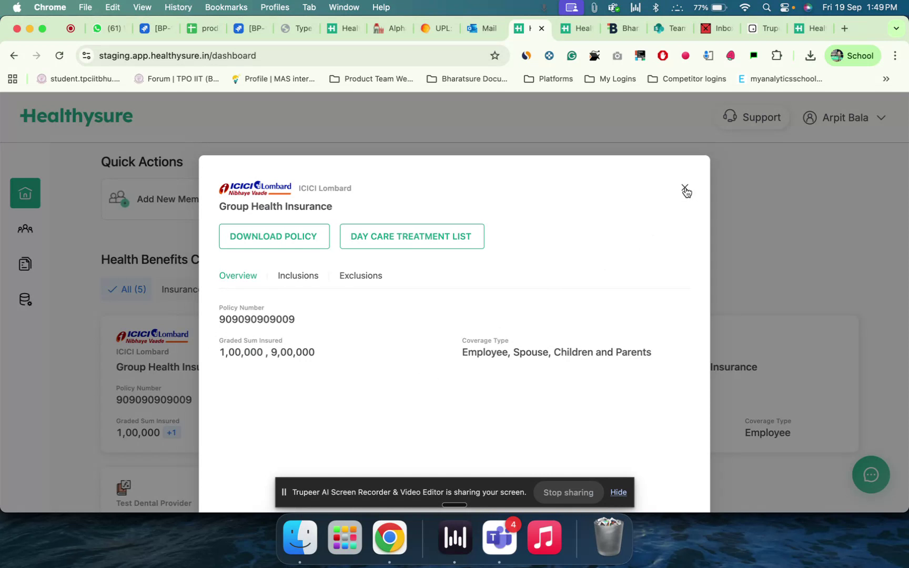Launch Apple Music from the Dock
909x568 pixels.
[544, 537]
